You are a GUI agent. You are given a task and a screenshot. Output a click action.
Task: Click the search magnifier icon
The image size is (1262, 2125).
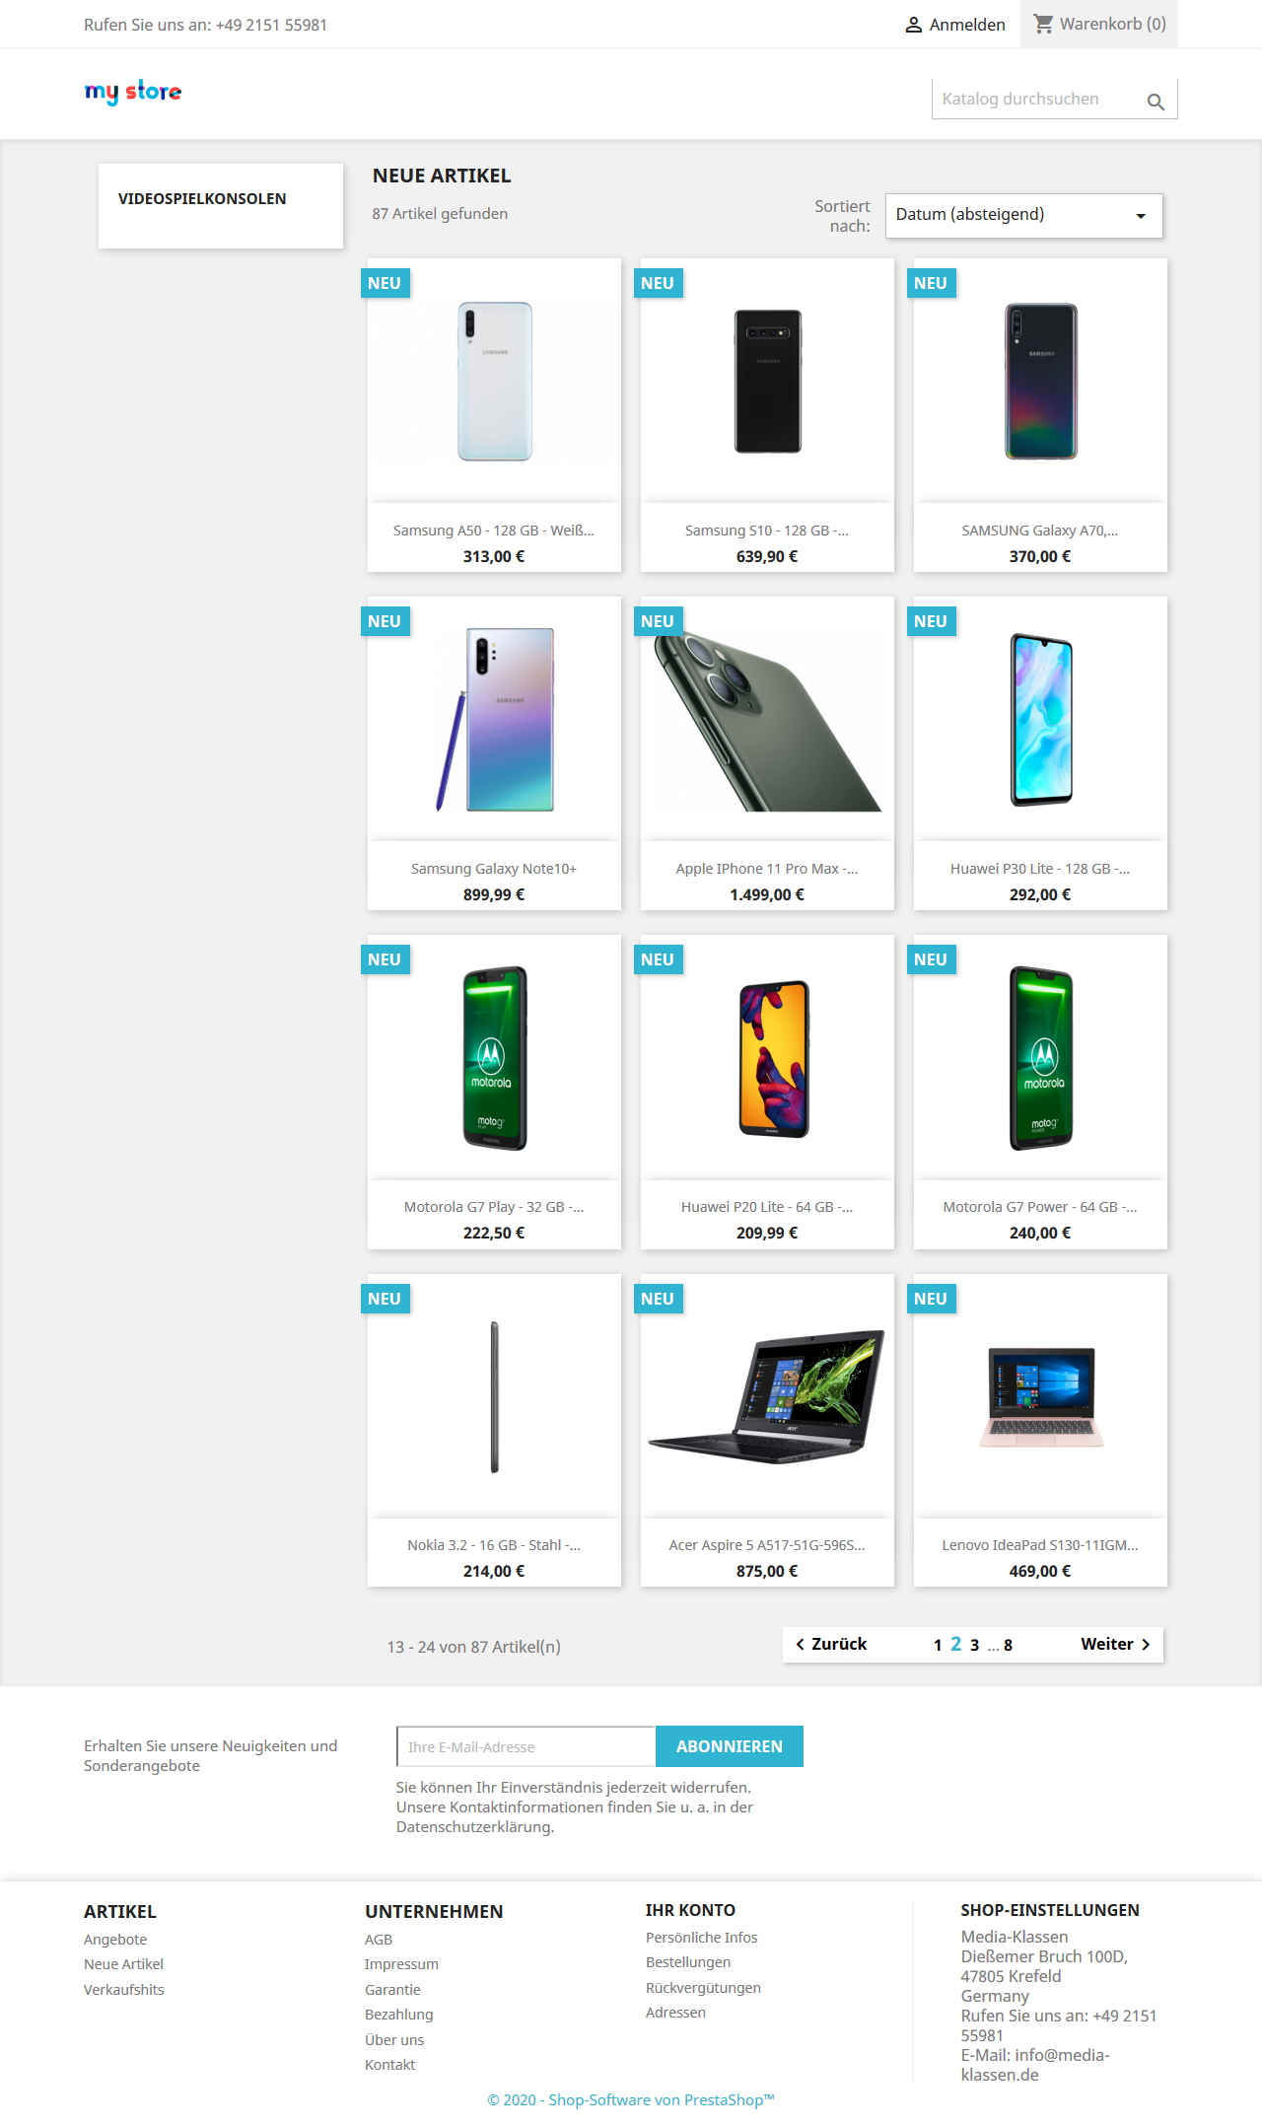(x=1156, y=101)
